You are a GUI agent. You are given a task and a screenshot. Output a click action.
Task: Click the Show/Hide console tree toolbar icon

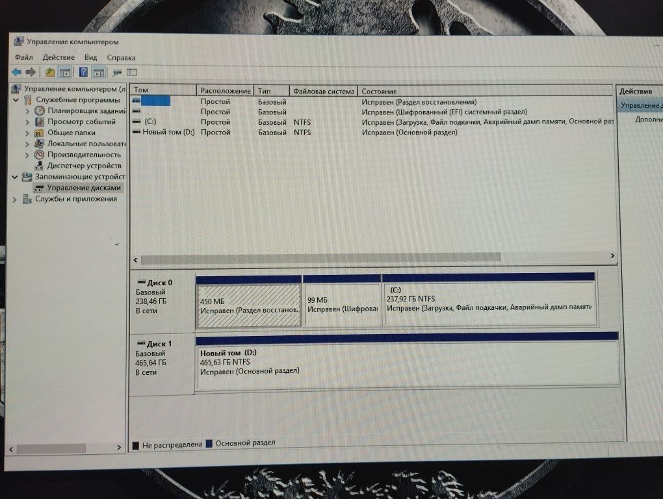[x=65, y=72]
